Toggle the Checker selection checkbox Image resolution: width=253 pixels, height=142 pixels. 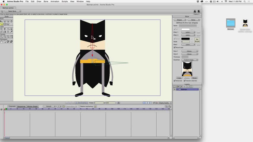click(185, 80)
